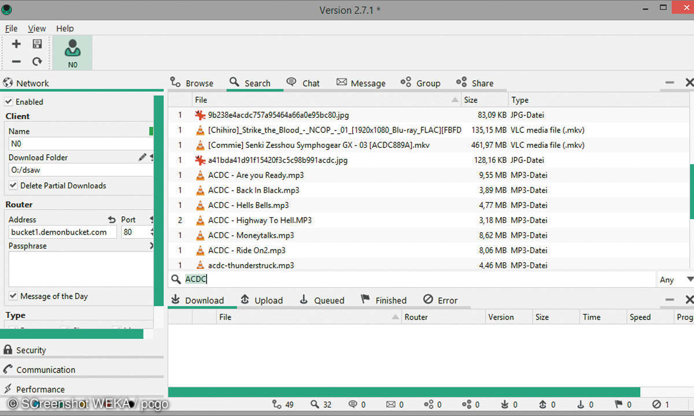Click the connections count 49 in status bar
Image resolution: width=694 pixels, height=416 pixels.
coord(283,404)
